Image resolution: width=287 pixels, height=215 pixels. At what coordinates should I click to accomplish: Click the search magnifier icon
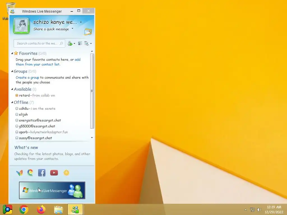[61, 43]
